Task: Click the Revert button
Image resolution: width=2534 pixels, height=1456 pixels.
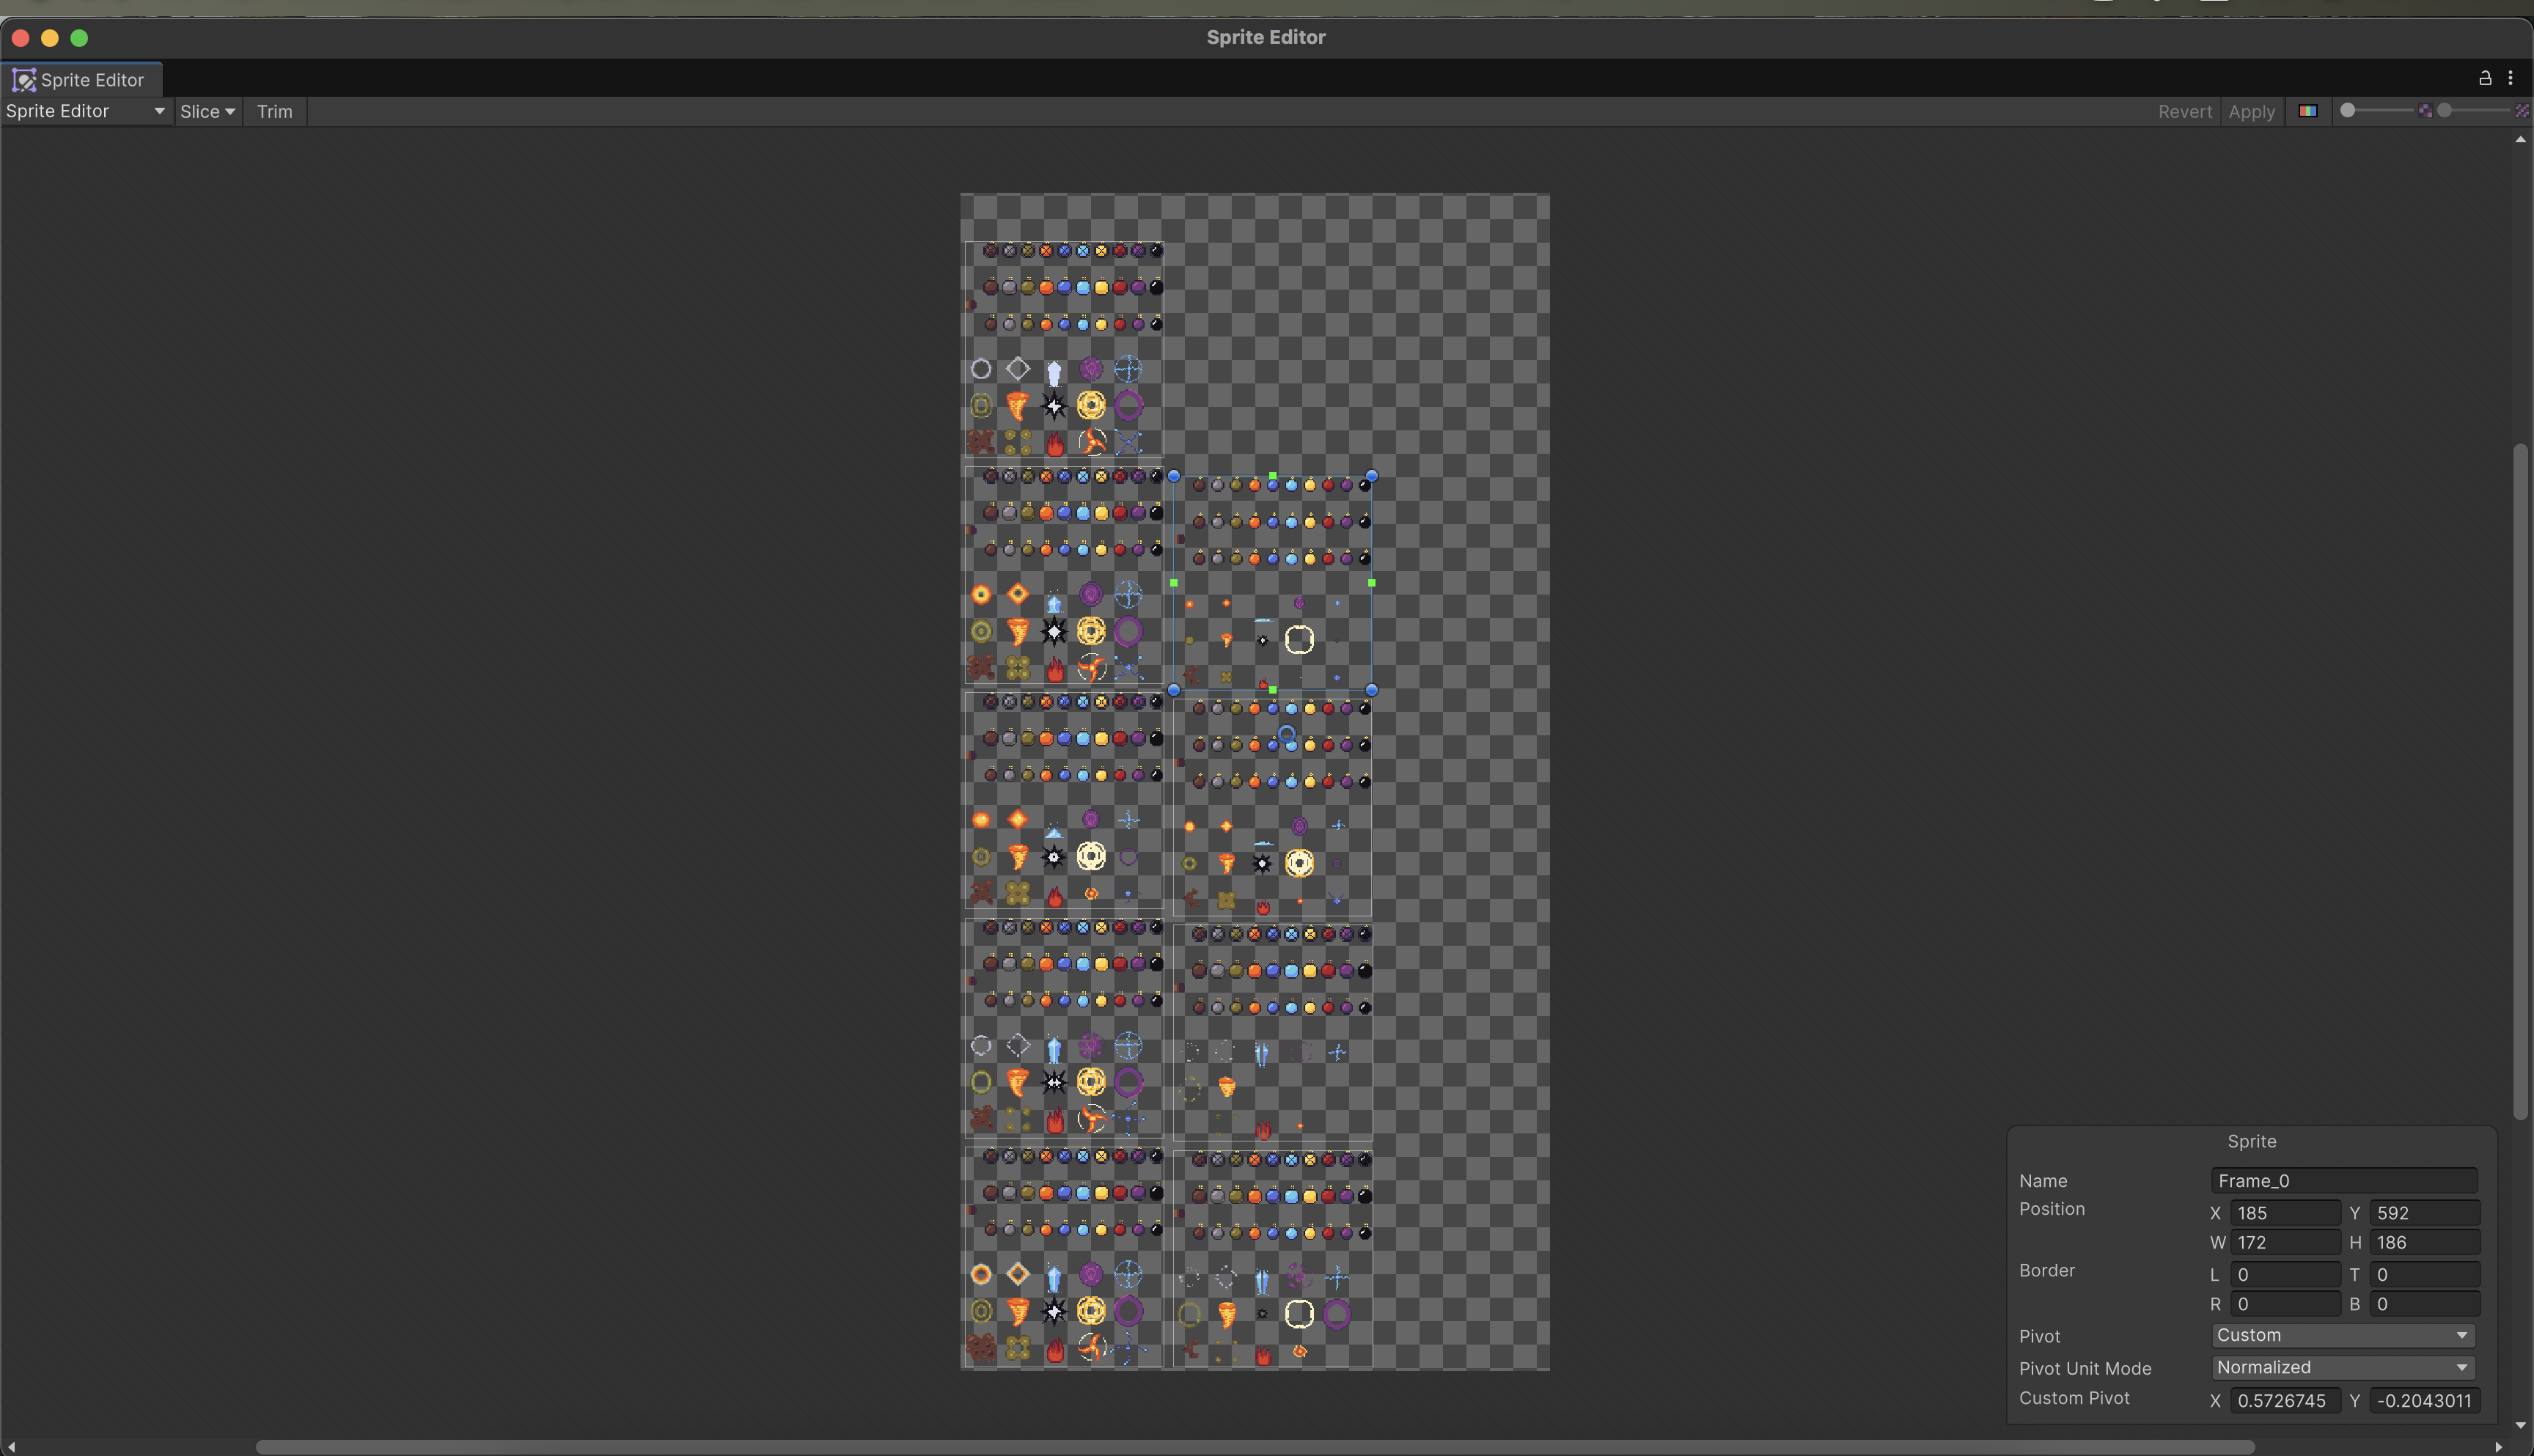Action: pos(2184,111)
